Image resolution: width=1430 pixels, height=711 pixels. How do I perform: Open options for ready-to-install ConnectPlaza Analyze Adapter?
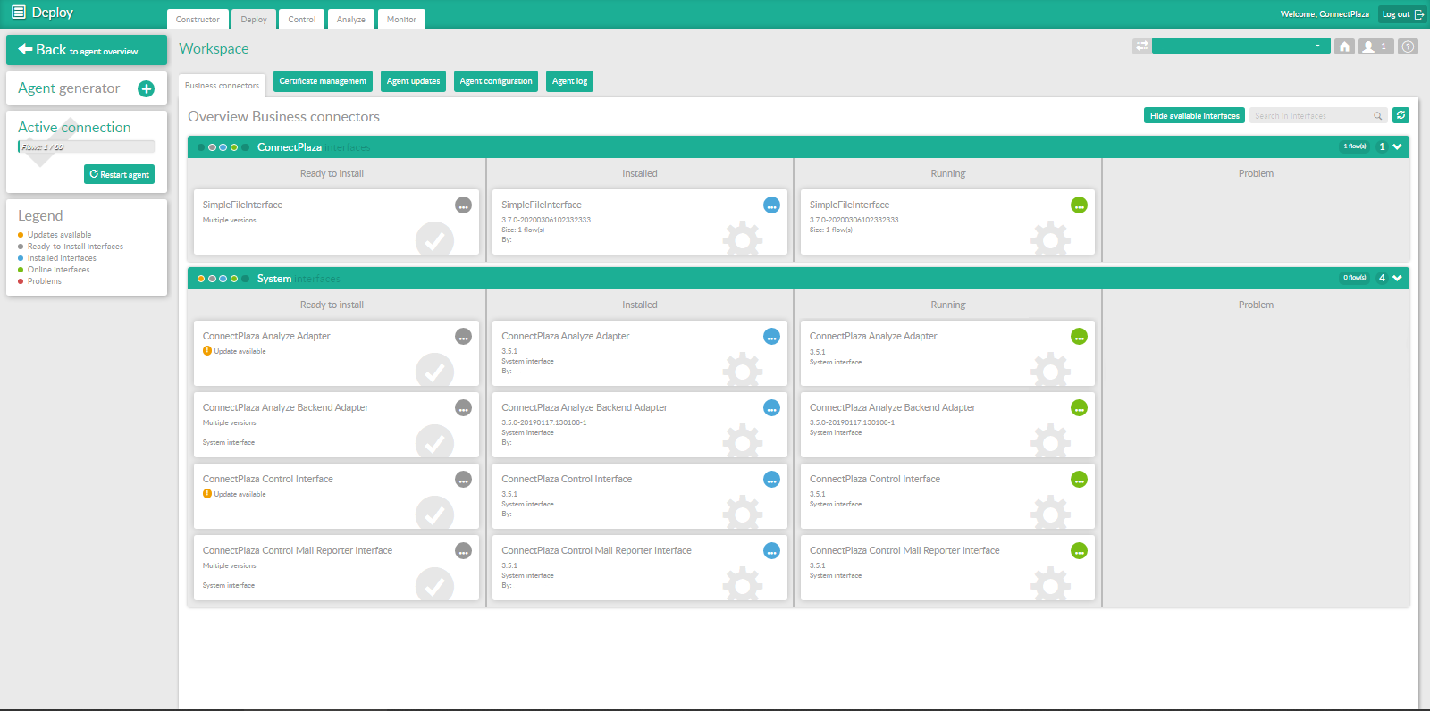click(463, 337)
